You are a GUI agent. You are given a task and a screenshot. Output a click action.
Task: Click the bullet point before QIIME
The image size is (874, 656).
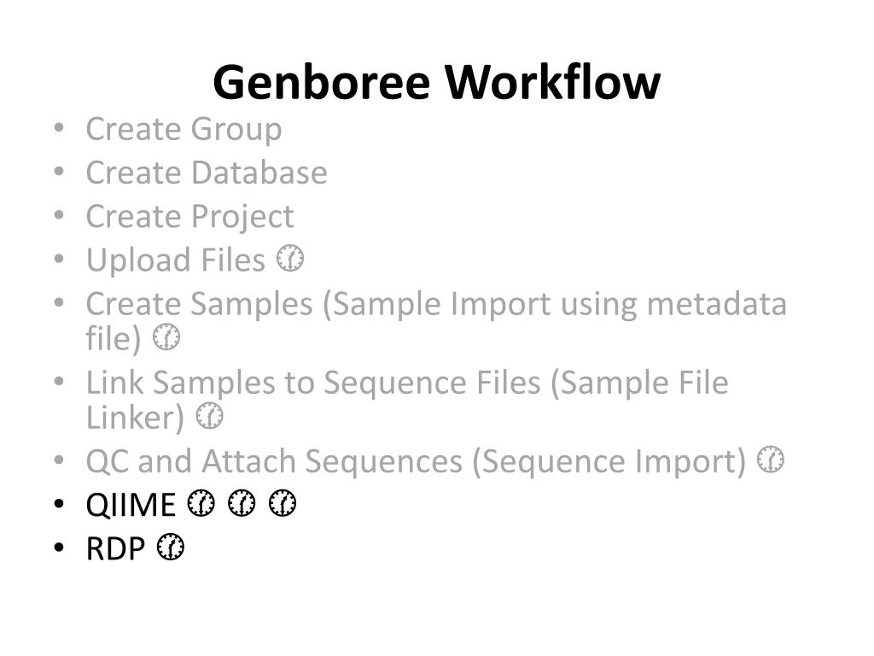click(59, 504)
